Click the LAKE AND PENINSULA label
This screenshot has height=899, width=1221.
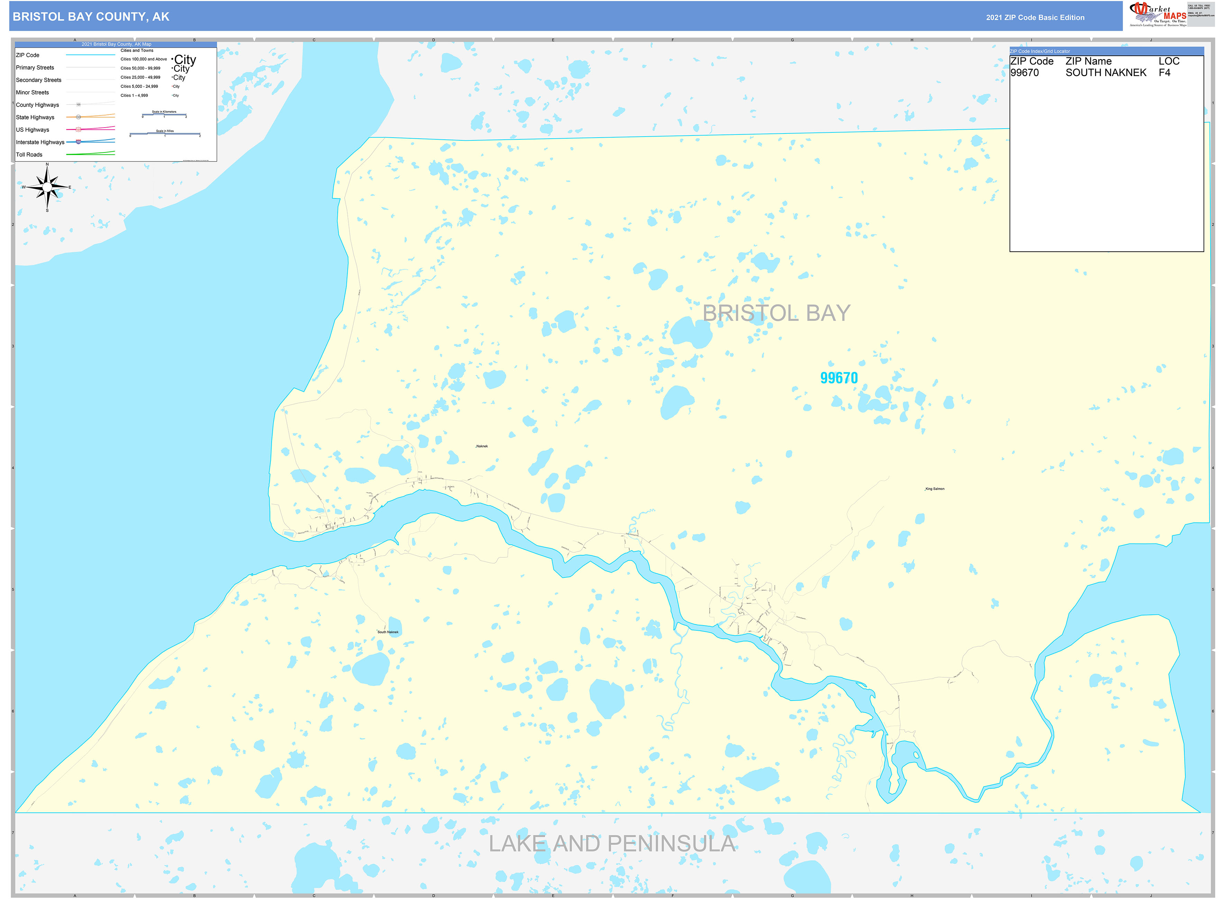[612, 844]
